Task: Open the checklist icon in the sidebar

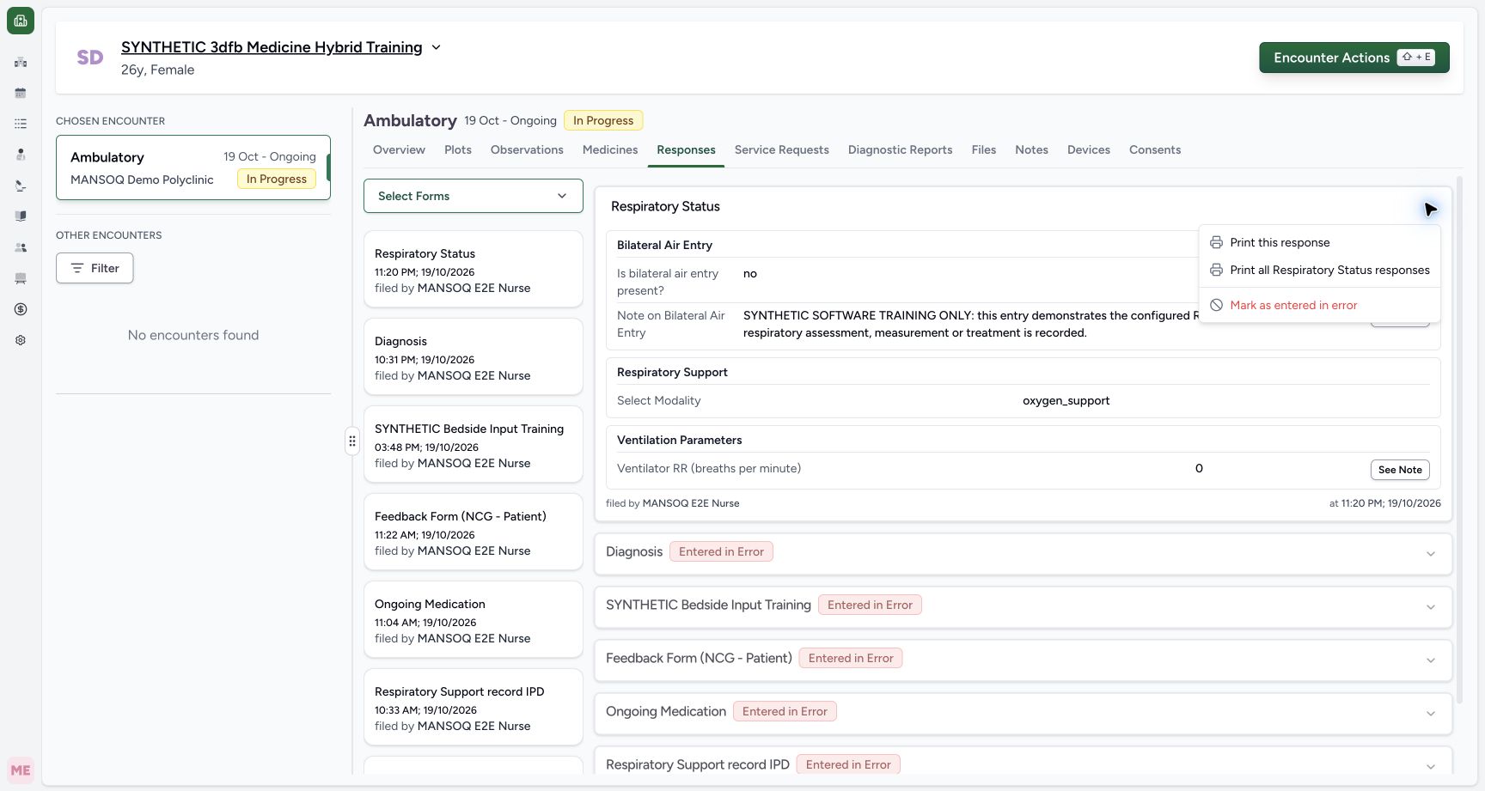Action: pyautogui.click(x=21, y=124)
